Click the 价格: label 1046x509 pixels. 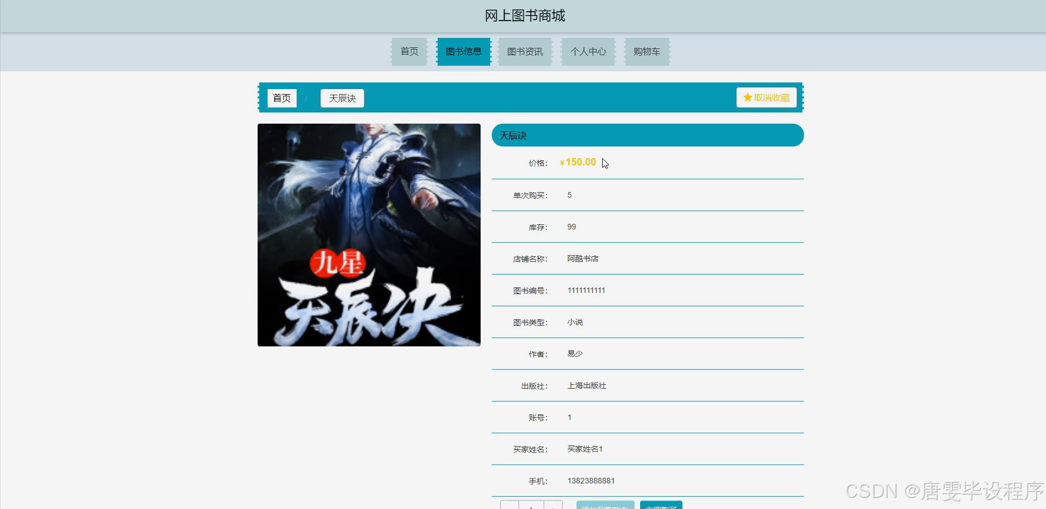pos(538,163)
